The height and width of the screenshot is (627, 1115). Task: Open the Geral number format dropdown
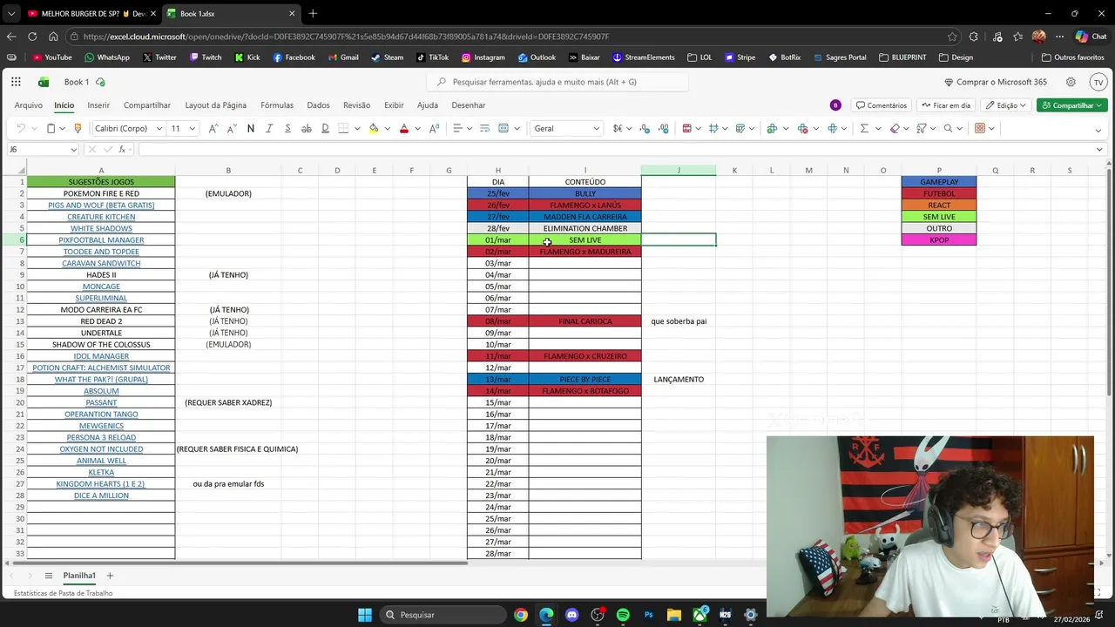point(596,128)
